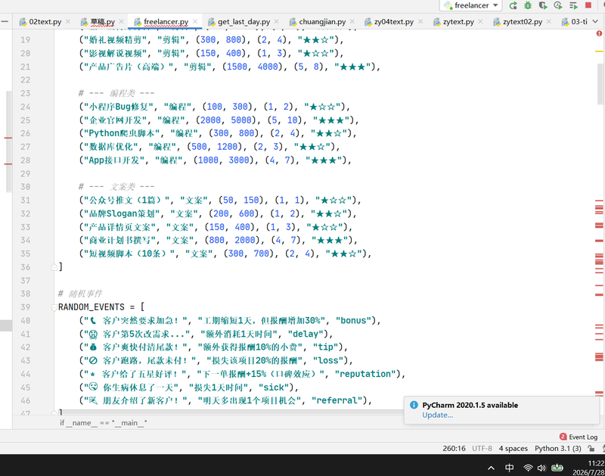This screenshot has height=476, width=605.
Task: Show hidden editor tabs chevron
Action: [x=596, y=22]
